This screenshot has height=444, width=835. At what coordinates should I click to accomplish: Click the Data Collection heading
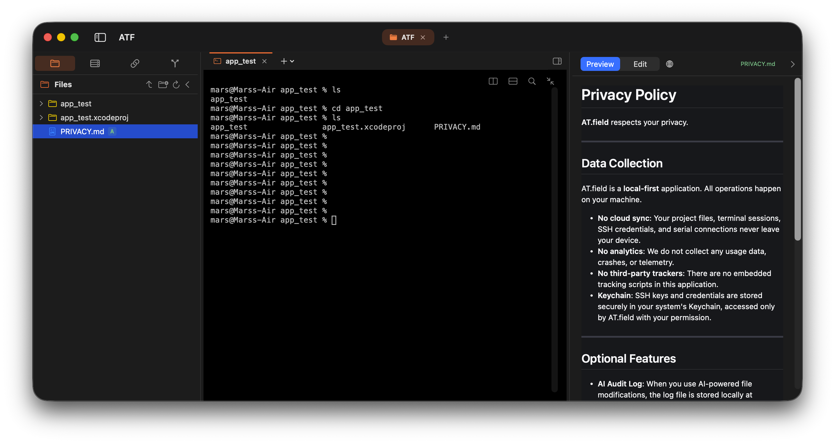tap(622, 163)
